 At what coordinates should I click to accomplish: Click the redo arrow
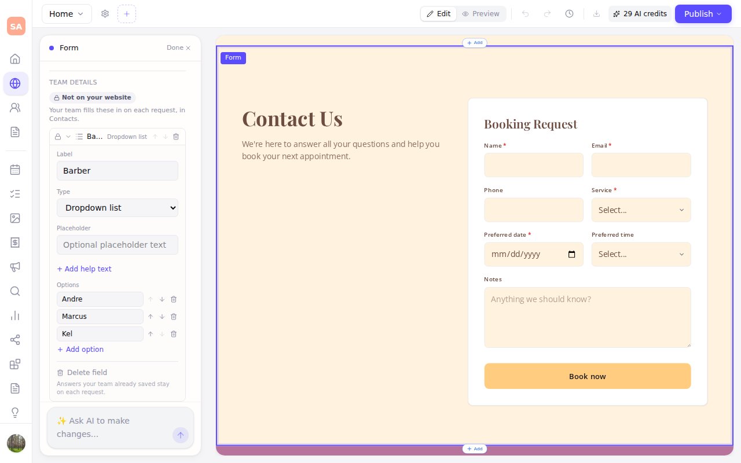547,14
